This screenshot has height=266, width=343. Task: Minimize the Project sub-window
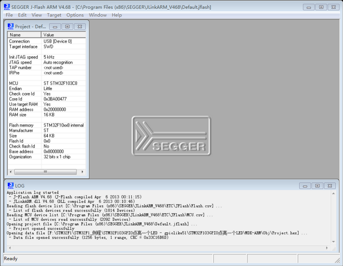(55, 27)
